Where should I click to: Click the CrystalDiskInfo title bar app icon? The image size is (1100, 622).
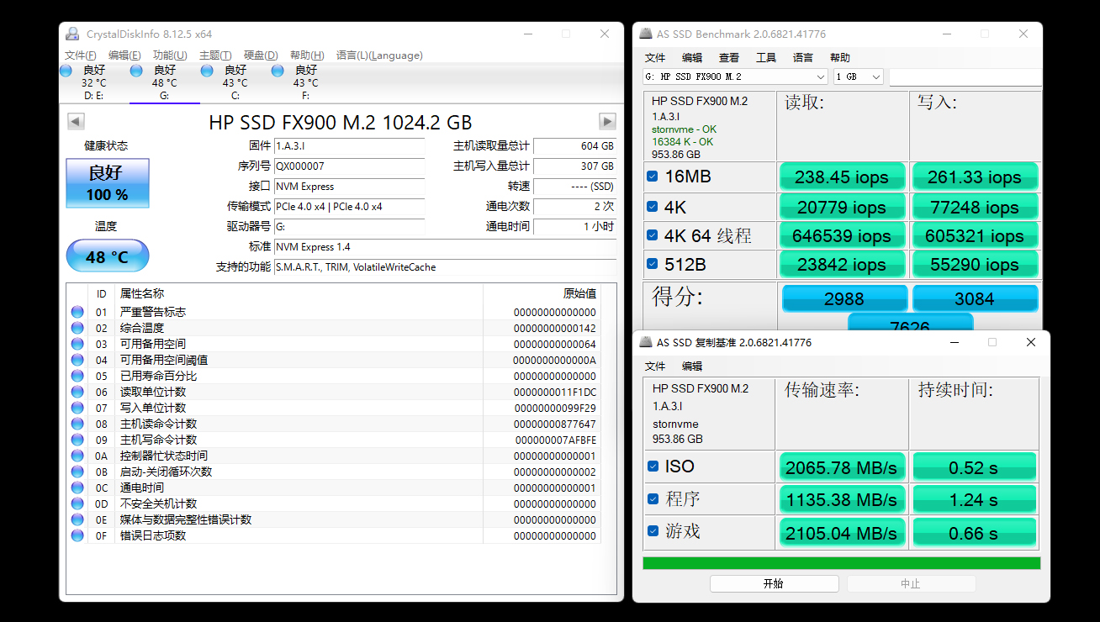(x=73, y=34)
